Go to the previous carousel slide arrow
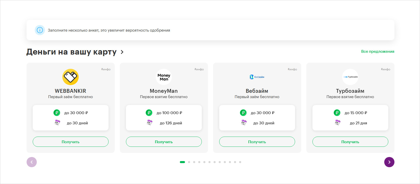420x184 pixels. tap(32, 162)
